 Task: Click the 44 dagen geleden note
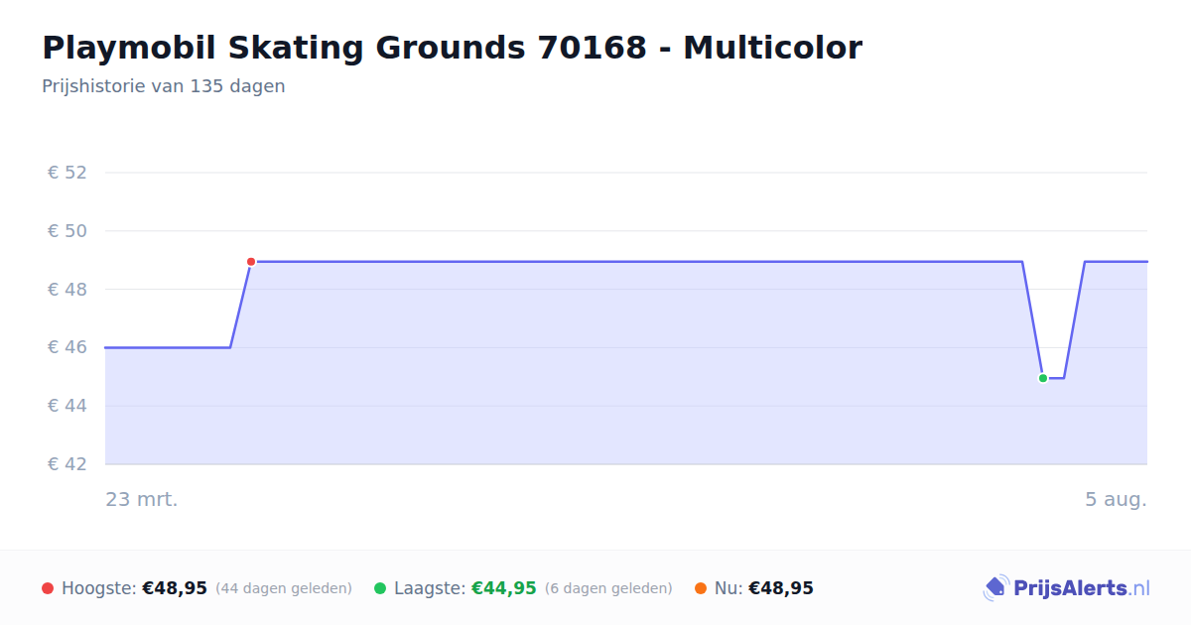(284, 588)
